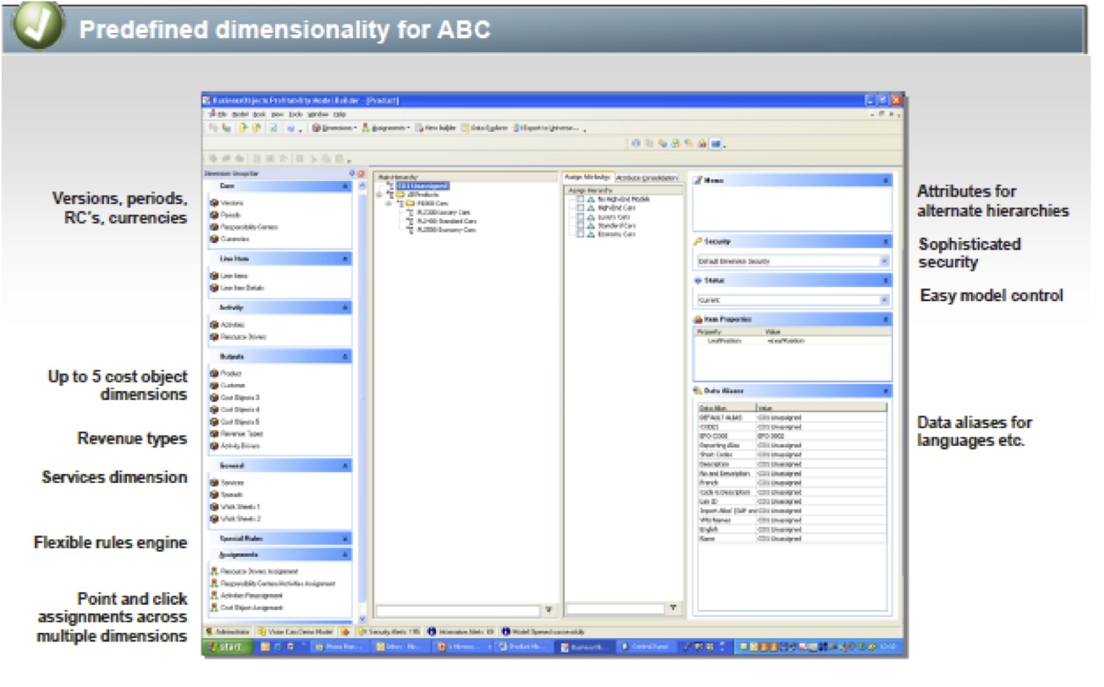Open the Model menu
Viewport: 1104px width, 687px height.
pos(240,113)
